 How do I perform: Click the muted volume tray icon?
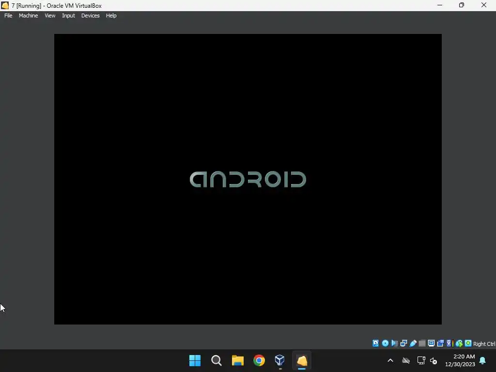coord(434,360)
